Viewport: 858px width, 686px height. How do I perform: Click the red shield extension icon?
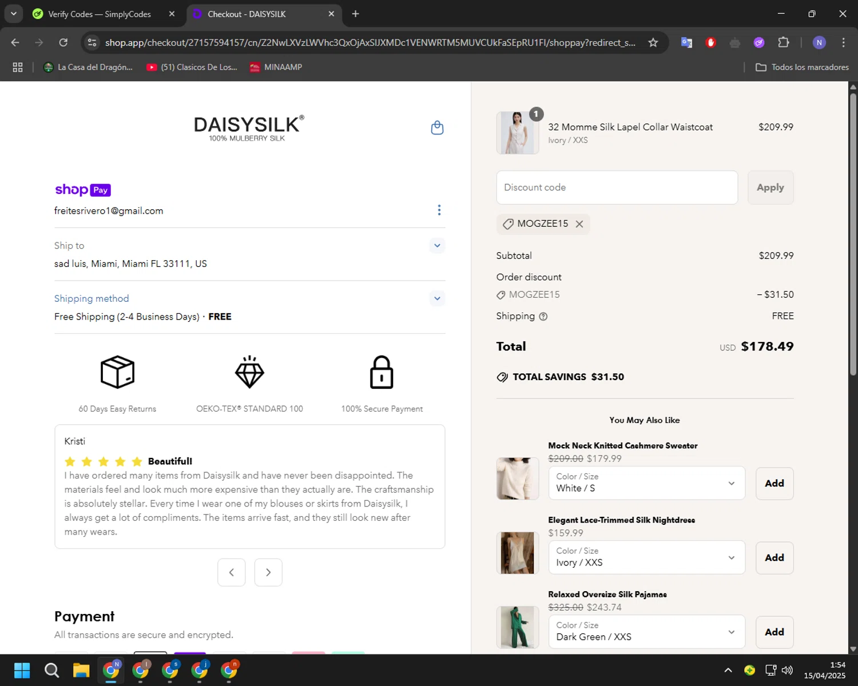[x=711, y=42]
